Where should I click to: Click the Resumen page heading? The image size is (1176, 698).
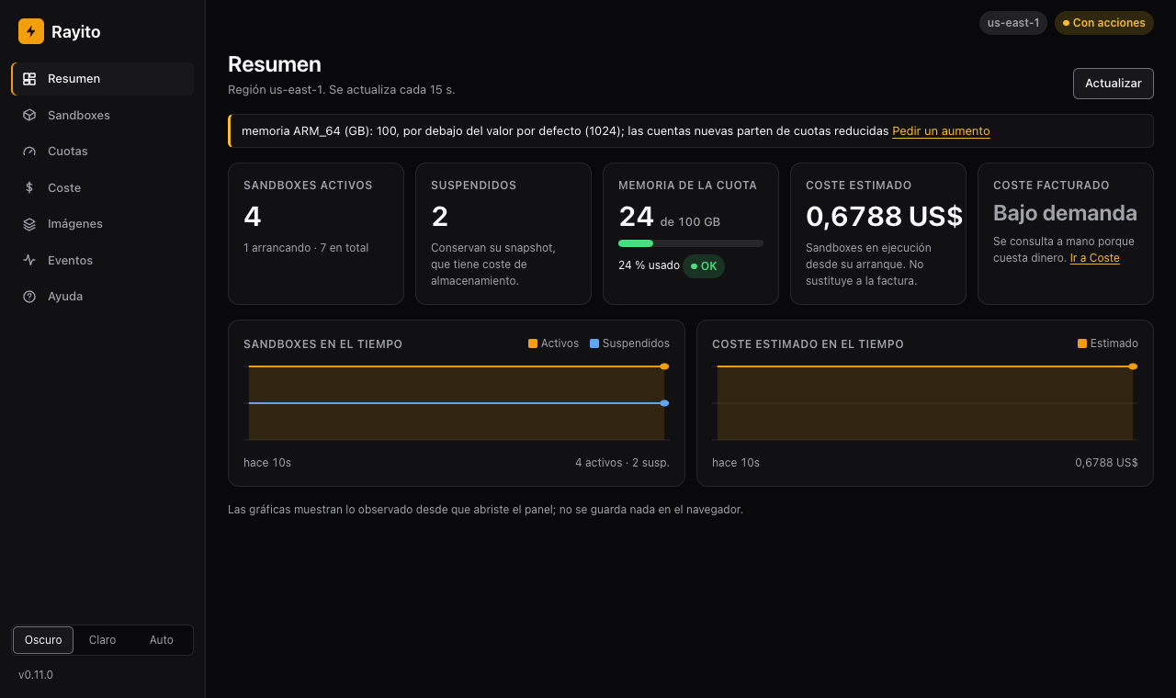coord(275,64)
